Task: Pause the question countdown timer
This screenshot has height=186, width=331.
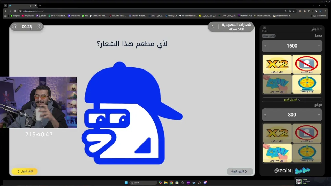Action: coord(14,27)
